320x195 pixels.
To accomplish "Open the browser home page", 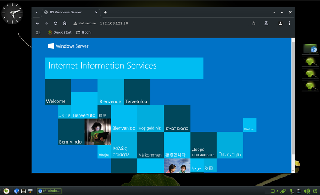I will pyautogui.click(x=64, y=23).
